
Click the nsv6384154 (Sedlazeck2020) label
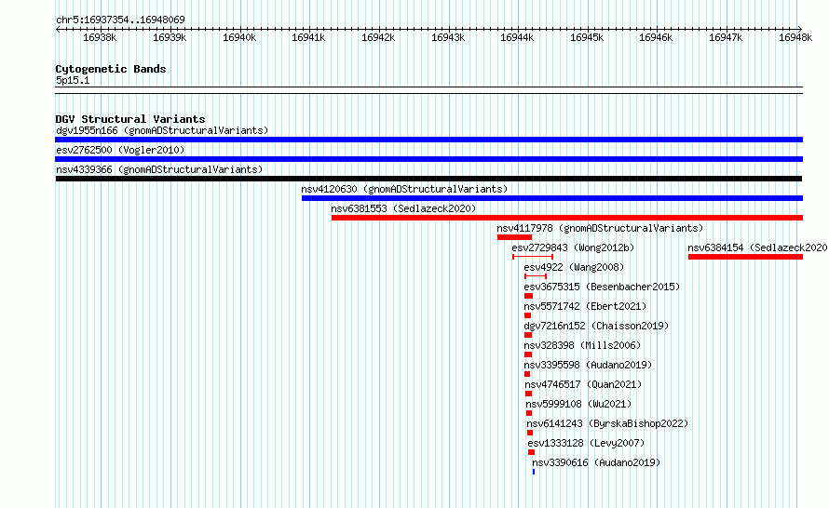pyautogui.click(x=757, y=247)
